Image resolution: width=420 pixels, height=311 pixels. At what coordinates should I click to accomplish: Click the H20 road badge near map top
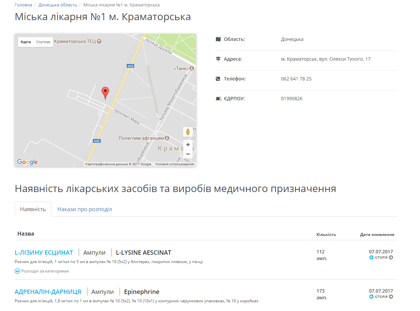point(130,66)
